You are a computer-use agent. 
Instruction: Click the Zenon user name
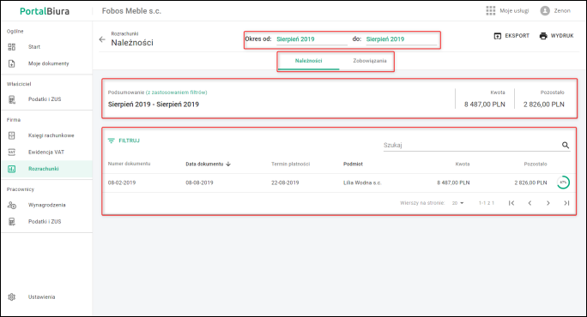[x=562, y=11]
